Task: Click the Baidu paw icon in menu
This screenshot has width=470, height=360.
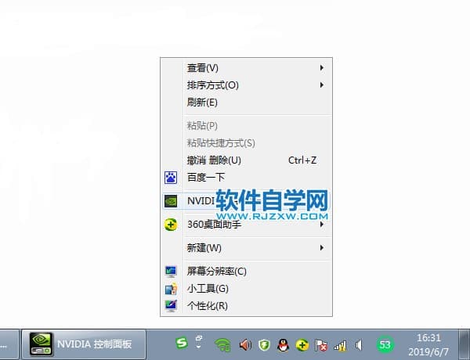Action: 171,178
